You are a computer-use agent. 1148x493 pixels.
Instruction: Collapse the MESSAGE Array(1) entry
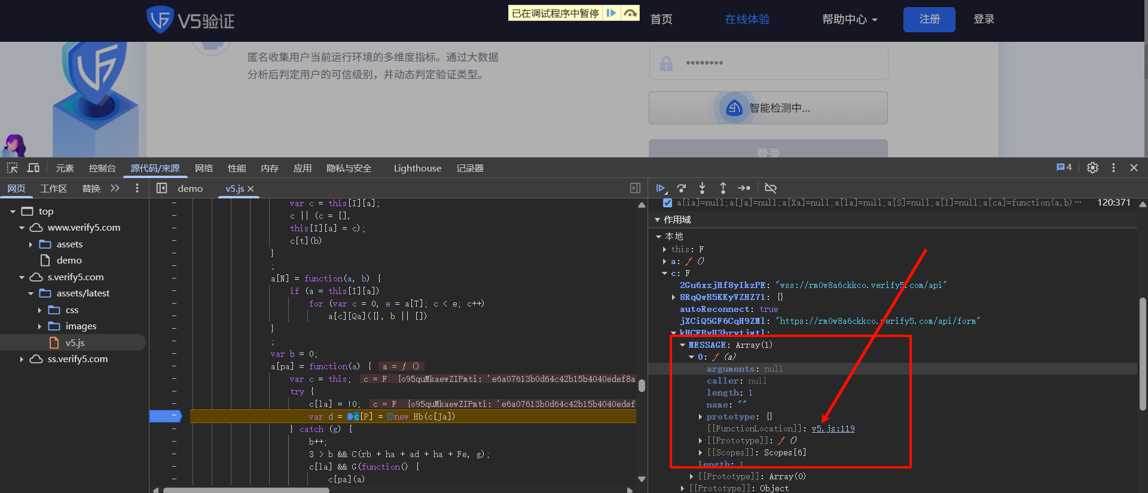click(x=682, y=345)
